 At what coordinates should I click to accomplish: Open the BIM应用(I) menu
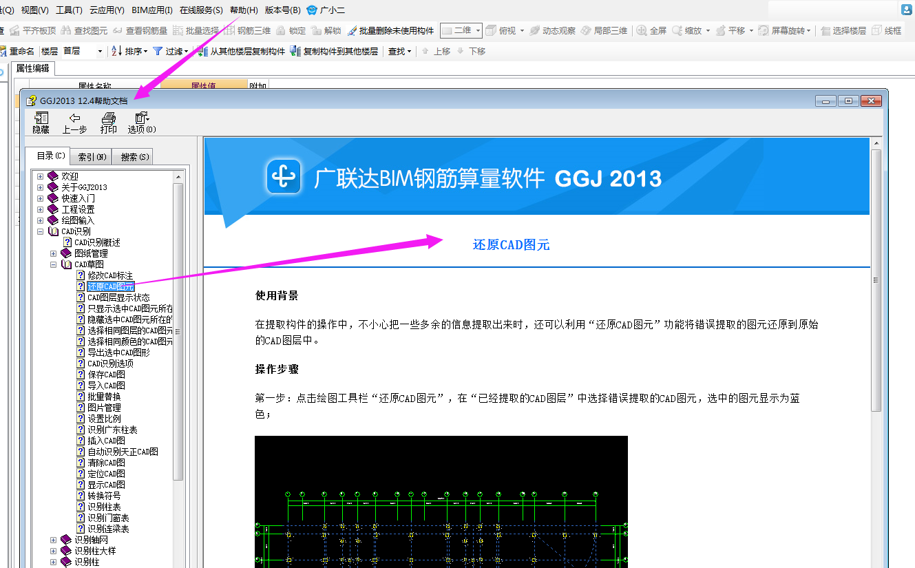pos(152,10)
